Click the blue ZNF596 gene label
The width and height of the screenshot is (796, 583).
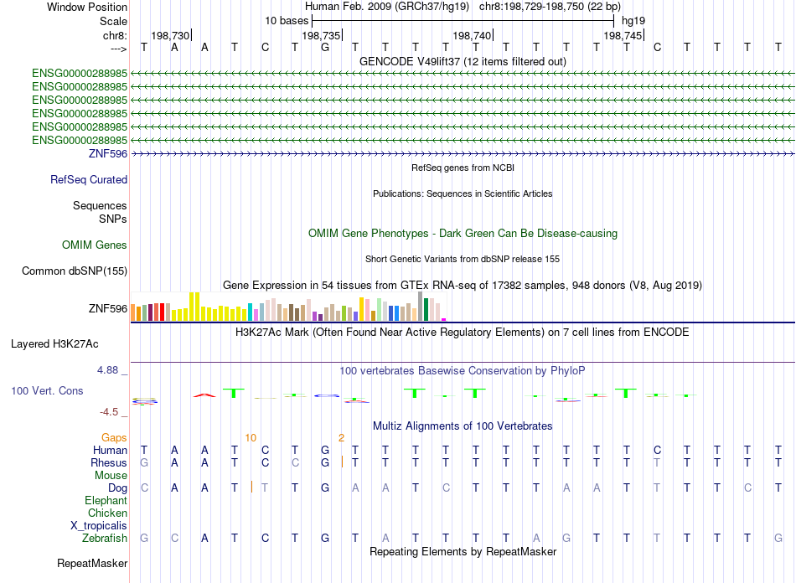107,154
